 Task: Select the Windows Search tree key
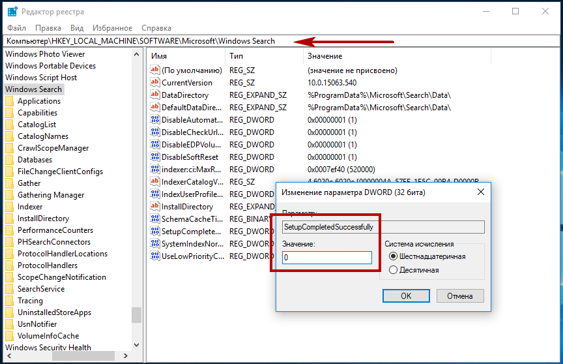[33, 89]
